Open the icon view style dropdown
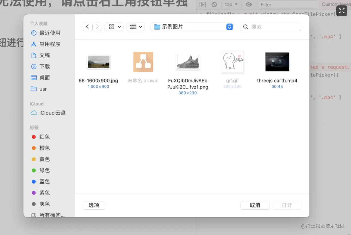The height and width of the screenshot is (235, 351). pyautogui.click(x=114, y=27)
